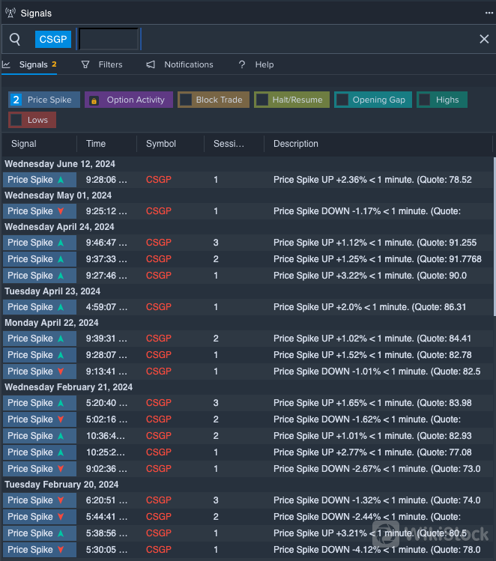
Task: Open CSGP symbol link for May 01 signal
Action: 159,211
